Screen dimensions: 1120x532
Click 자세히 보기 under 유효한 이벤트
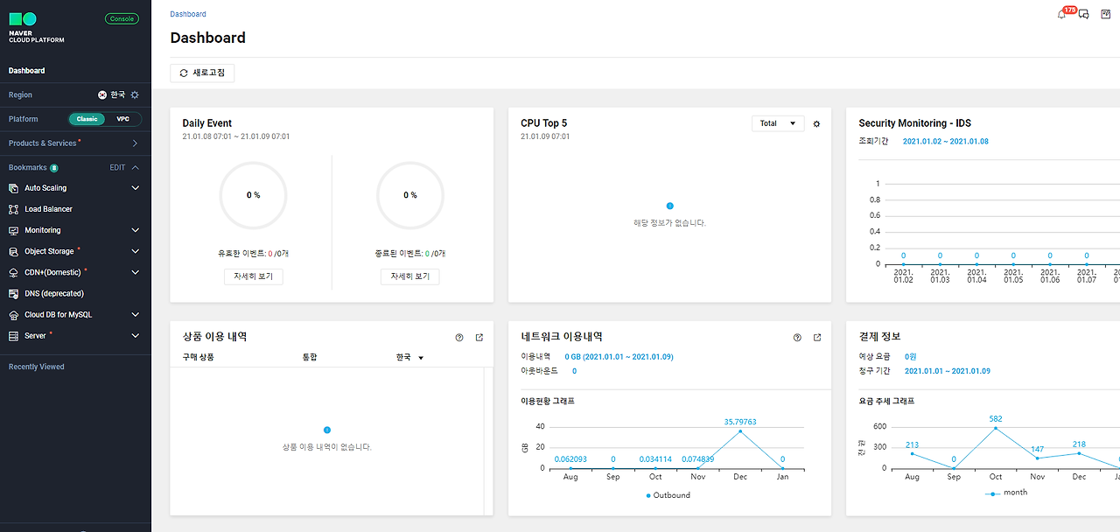(x=254, y=276)
